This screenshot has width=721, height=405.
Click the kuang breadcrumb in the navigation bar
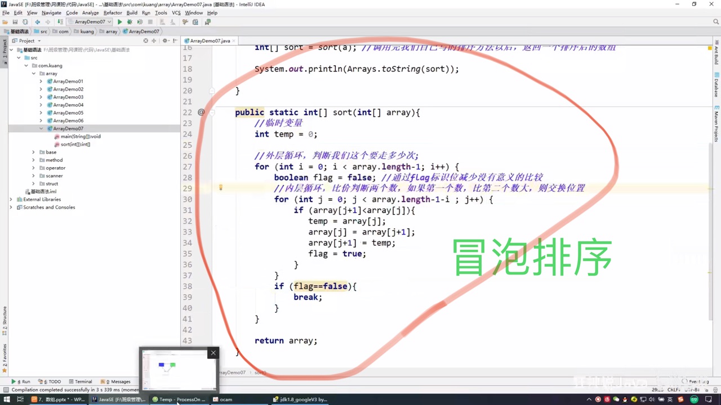tap(83, 31)
